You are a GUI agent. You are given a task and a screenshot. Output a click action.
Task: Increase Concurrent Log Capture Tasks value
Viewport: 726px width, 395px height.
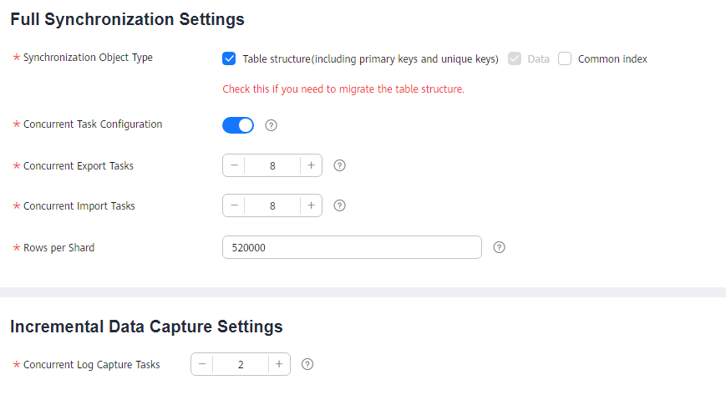(279, 364)
